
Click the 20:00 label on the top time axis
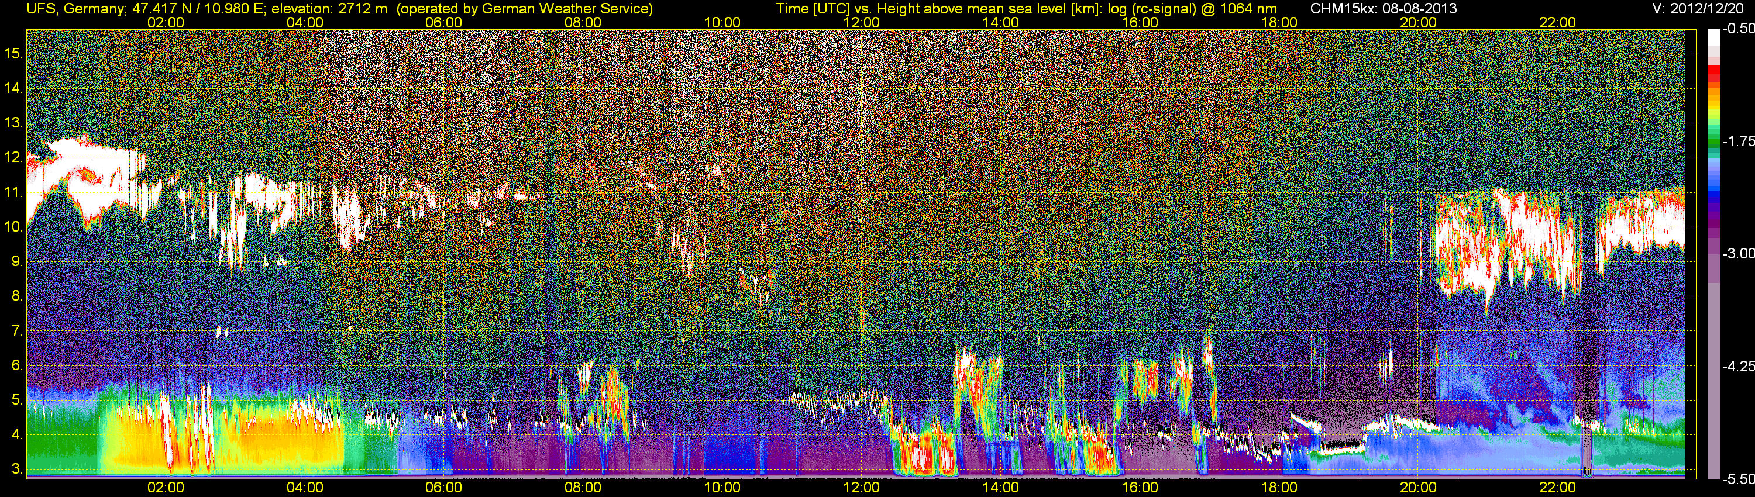[x=1419, y=22]
